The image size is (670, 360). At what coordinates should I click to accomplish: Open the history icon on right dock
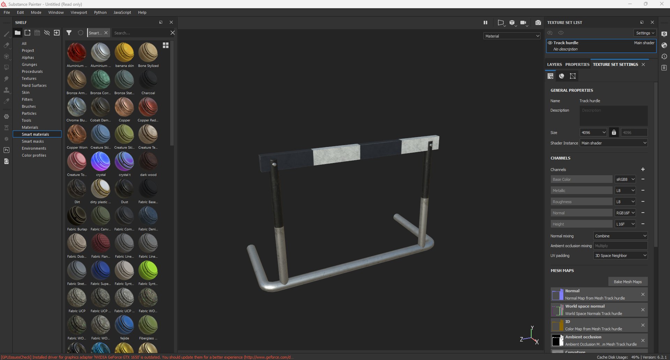pyautogui.click(x=664, y=57)
